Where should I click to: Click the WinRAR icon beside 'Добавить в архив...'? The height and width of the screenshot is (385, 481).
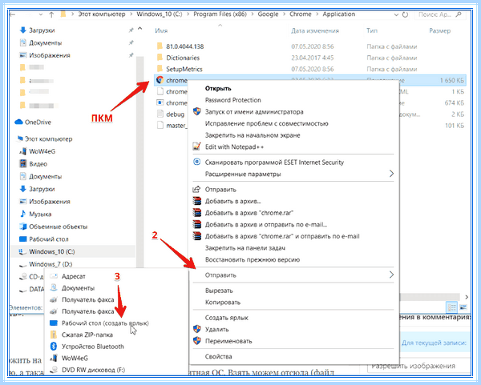(x=196, y=201)
